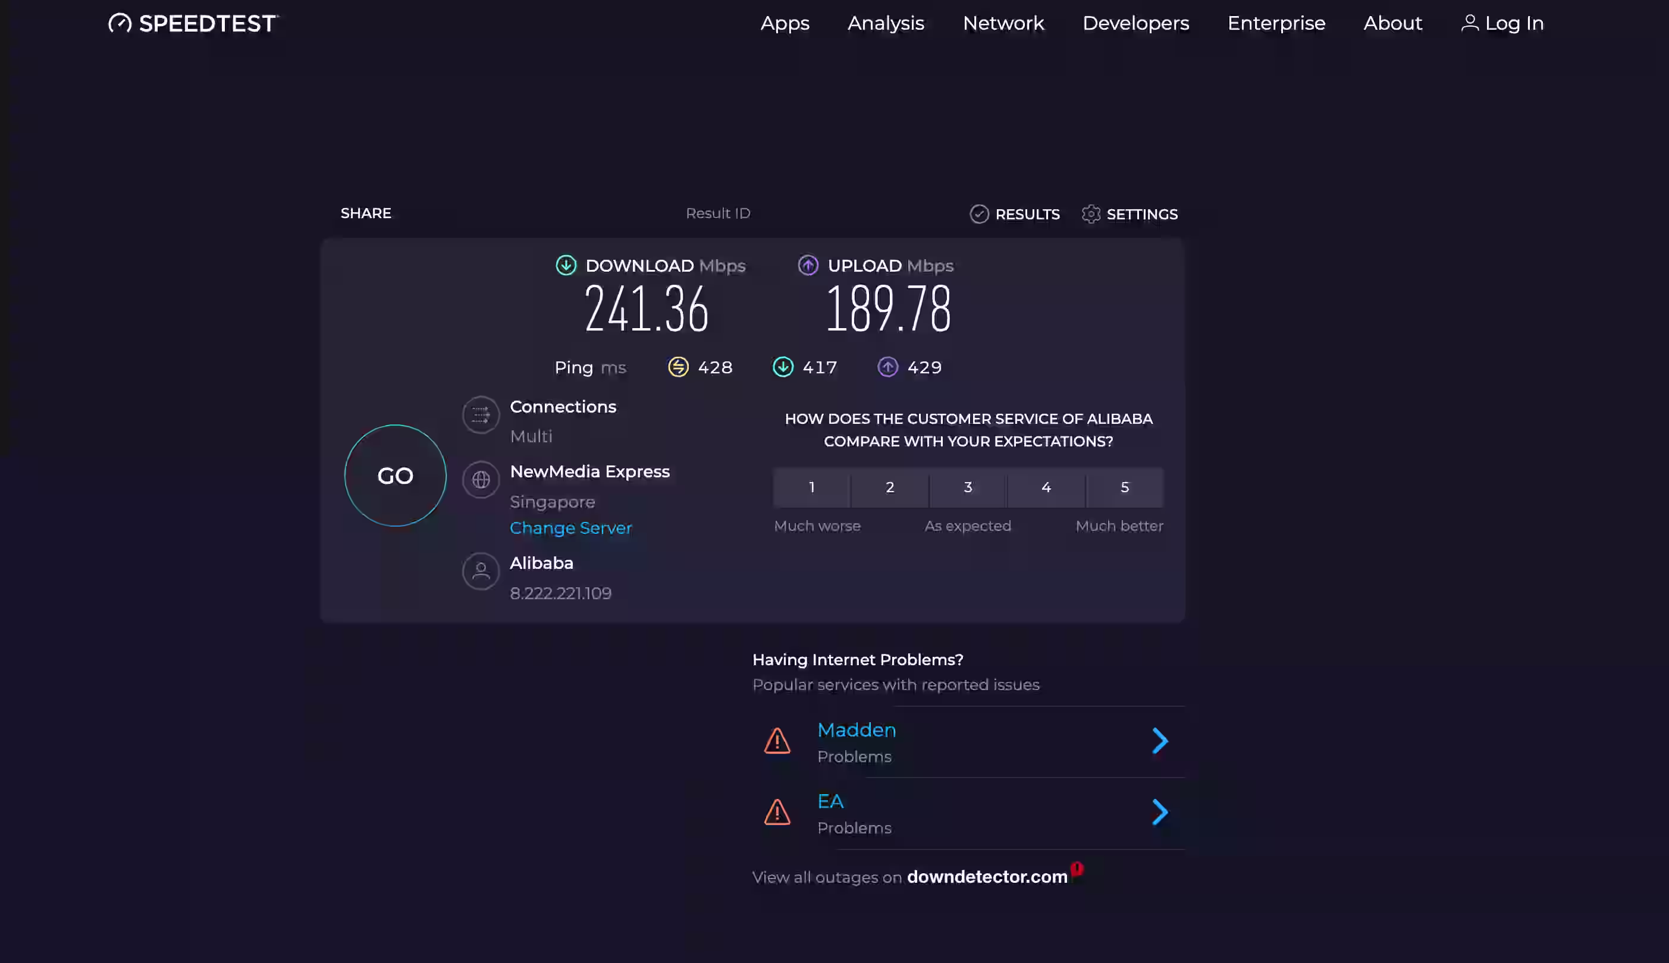Expand the Madden row chevron
This screenshot has width=1669, height=963.
click(x=1160, y=741)
